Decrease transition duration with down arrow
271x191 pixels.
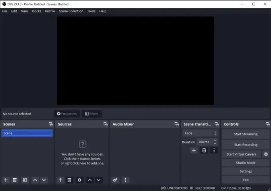(x=215, y=144)
